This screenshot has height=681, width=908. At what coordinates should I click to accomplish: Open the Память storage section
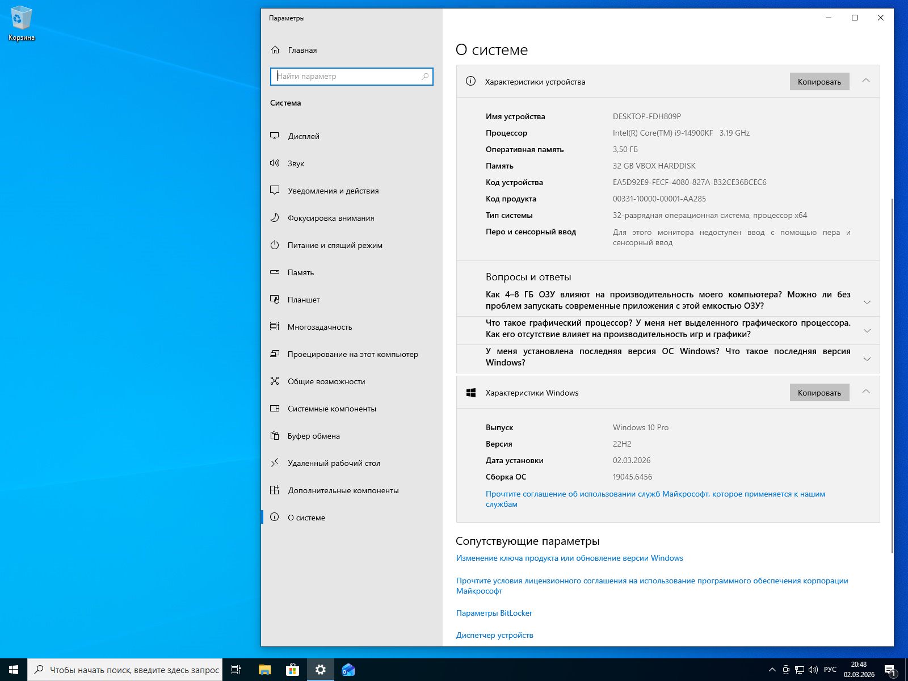(300, 272)
